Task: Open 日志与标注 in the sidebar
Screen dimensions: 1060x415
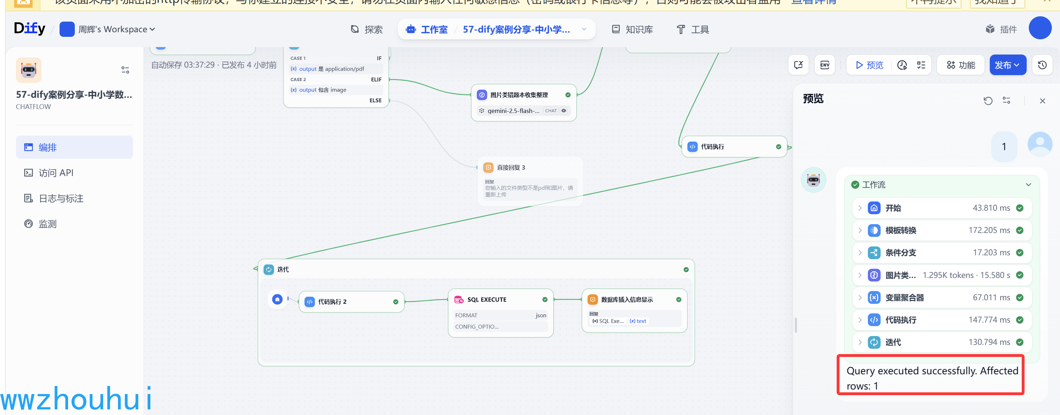Action: point(61,198)
